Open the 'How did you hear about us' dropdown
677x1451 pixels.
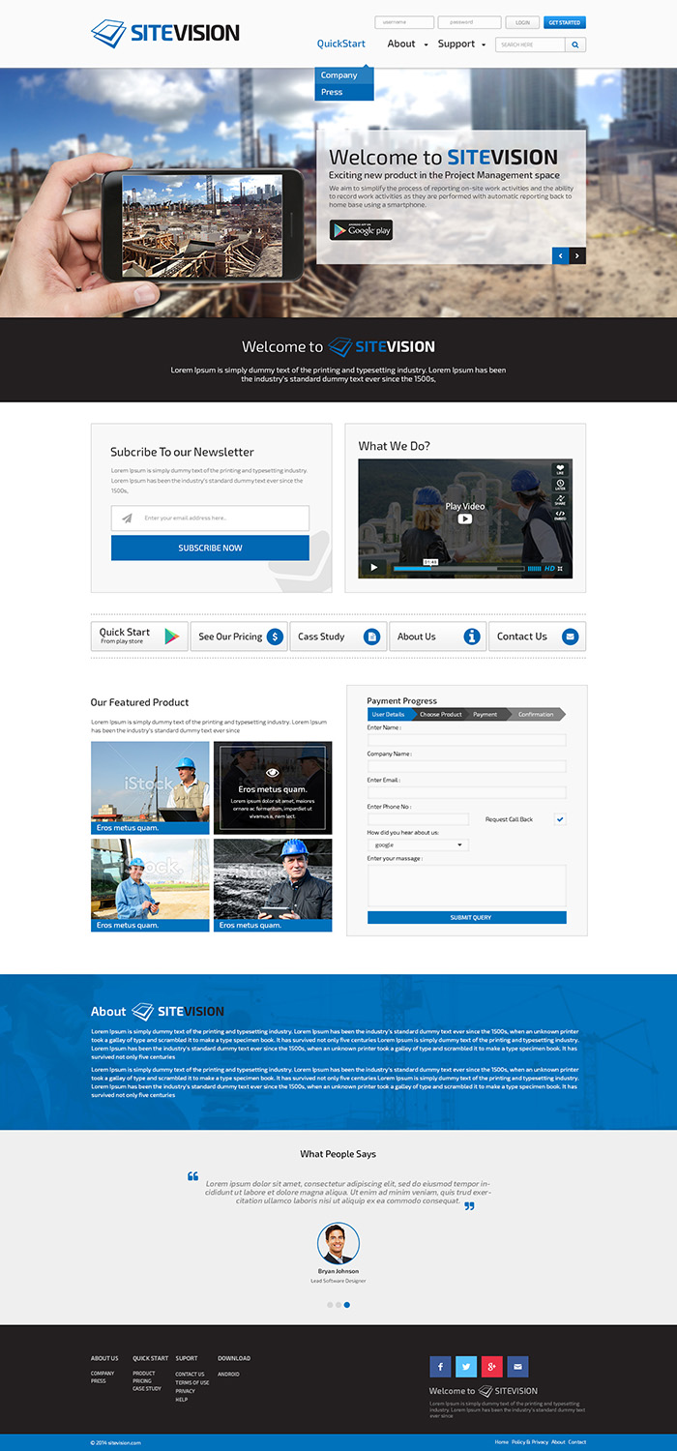[x=418, y=844]
